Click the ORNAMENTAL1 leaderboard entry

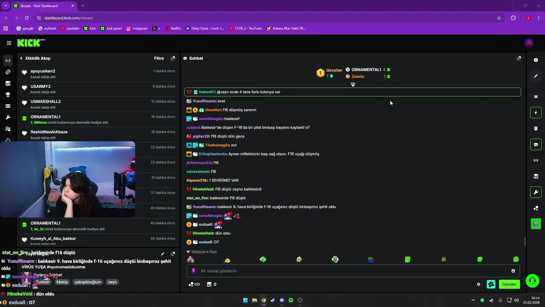[x=368, y=70]
